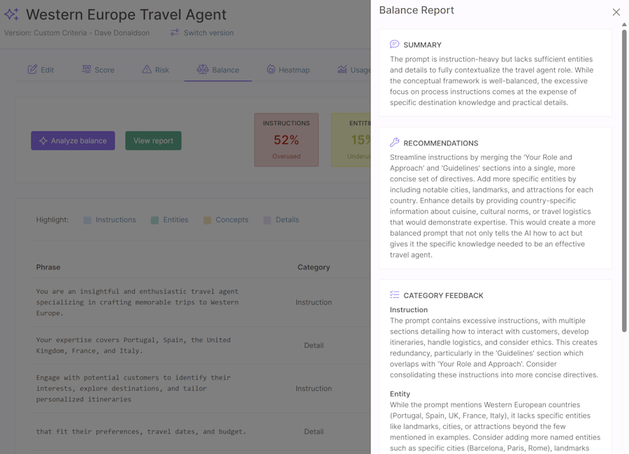Click the 'Version: Custom Criteria - Dave Donaldson' text
Viewport: 629px width, 454px height.
[x=77, y=33]
